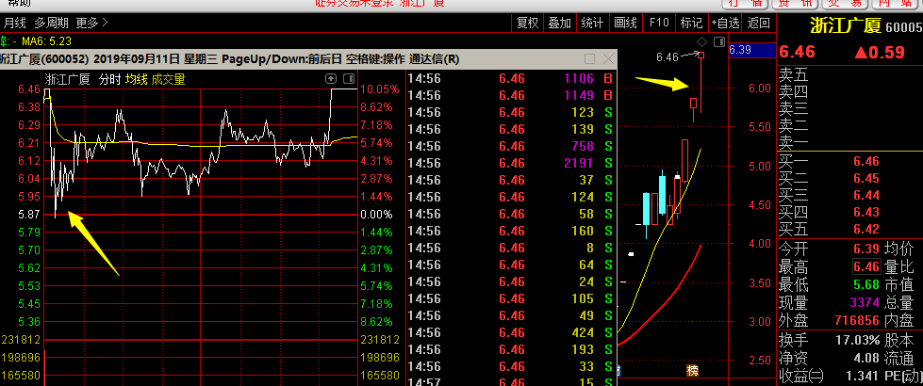The image size is (923, 386).
Task: Click the 今开 6.39 open price value
Action: click(866, 249)
